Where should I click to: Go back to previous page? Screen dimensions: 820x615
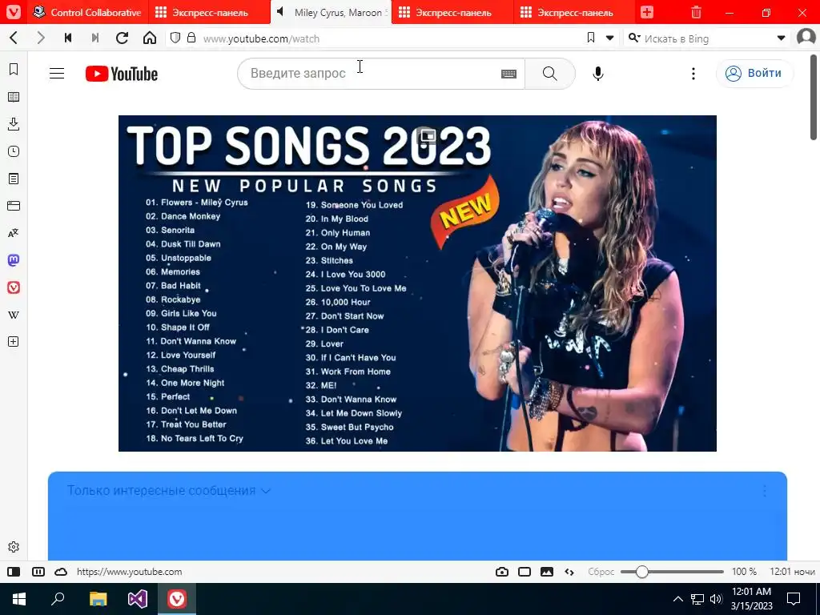point(14,38)
